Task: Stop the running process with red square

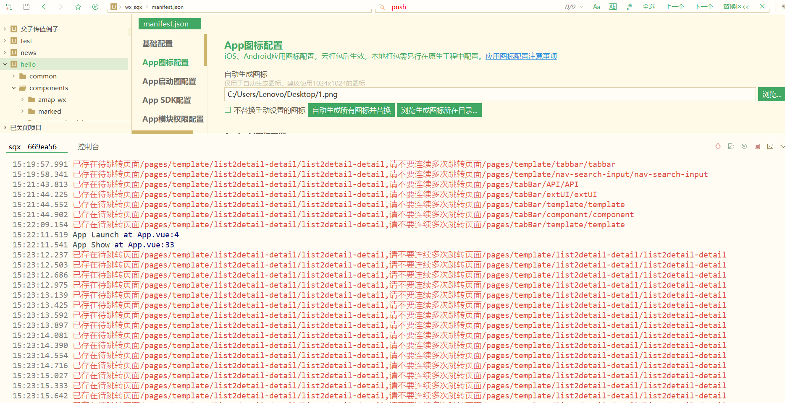Action: point(757,146)
